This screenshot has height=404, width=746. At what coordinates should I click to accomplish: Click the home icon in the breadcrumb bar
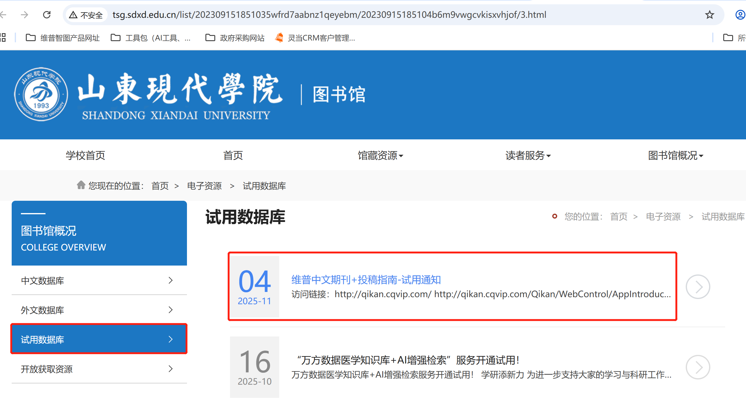81,185
